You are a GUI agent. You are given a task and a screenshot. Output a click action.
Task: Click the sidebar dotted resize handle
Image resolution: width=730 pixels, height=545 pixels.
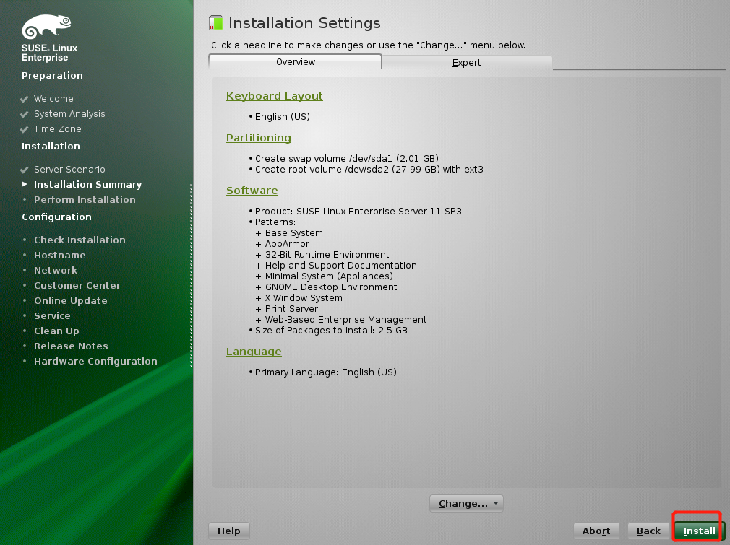pos(192,276)
